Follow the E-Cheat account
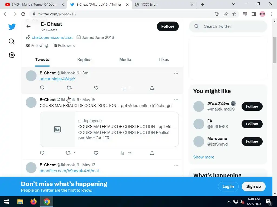Viewport: 277px width, 207px height. tap(168, 26)
